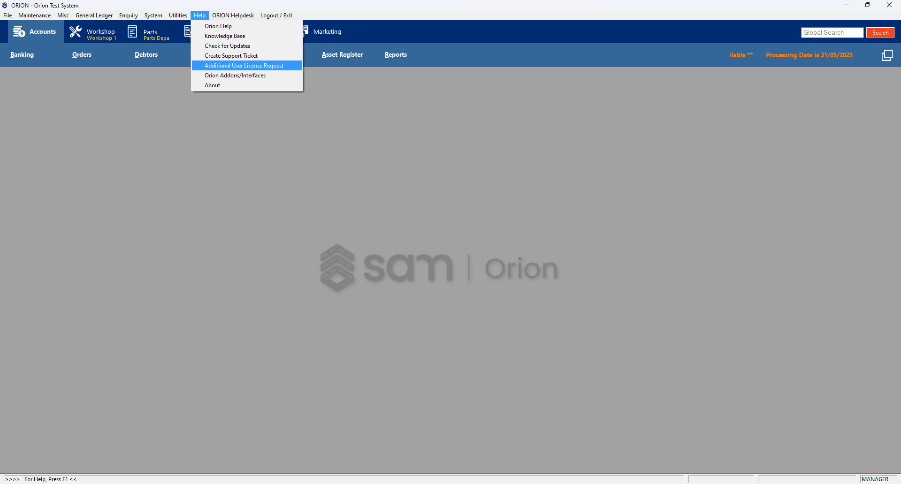Choose Additional User License Request
The width and height of the screenshot is (901, 484).
coord(247,66)
